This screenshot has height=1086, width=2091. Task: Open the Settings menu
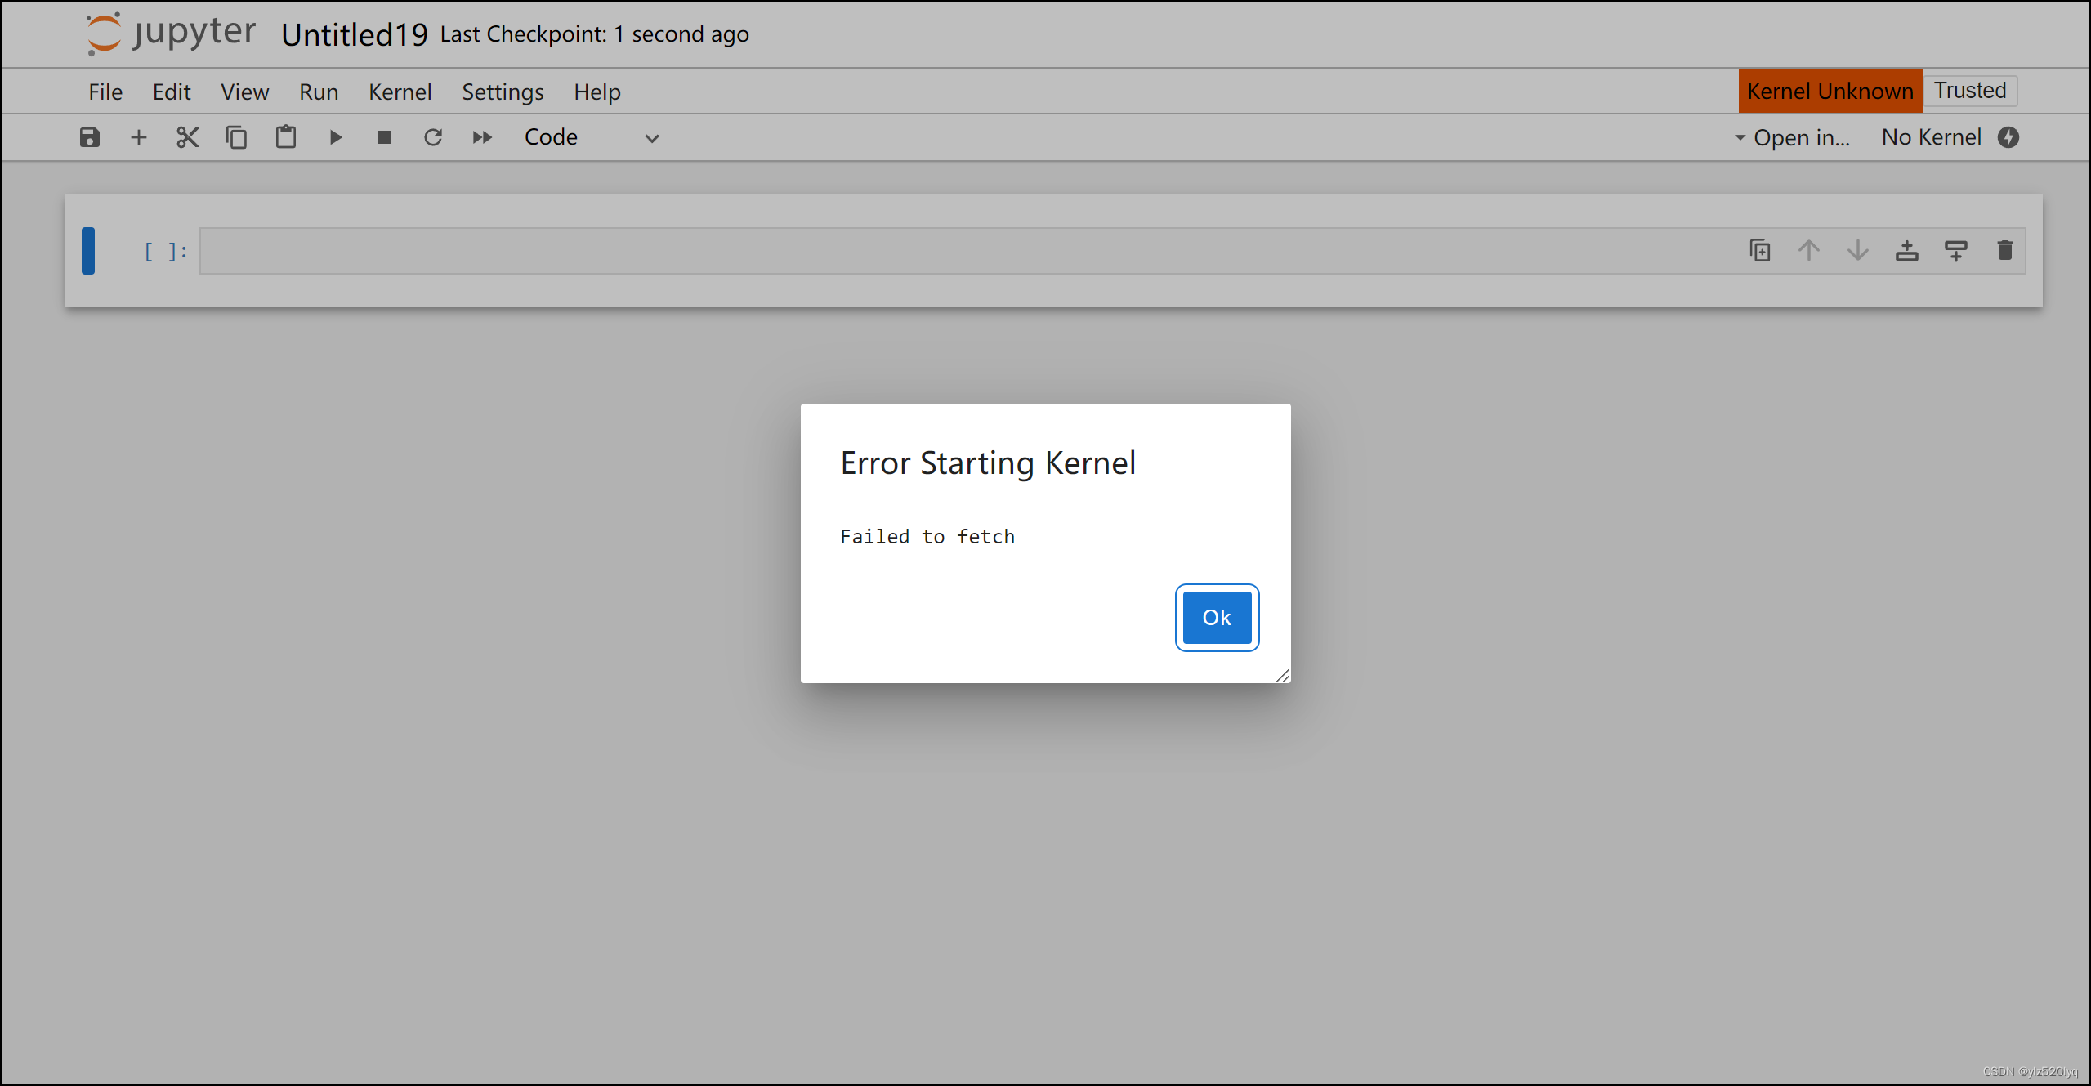coord(502,91)
